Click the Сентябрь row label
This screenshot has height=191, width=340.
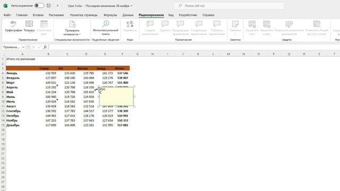click(x=13, y=111)
